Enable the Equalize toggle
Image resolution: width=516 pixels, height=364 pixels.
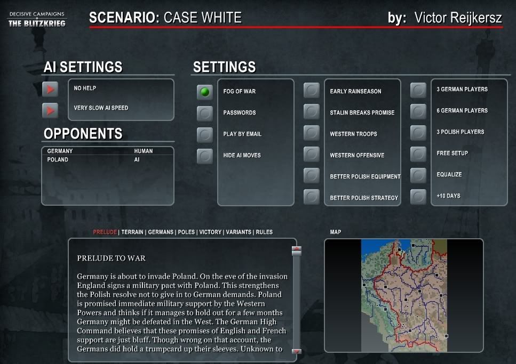[418, 175]
